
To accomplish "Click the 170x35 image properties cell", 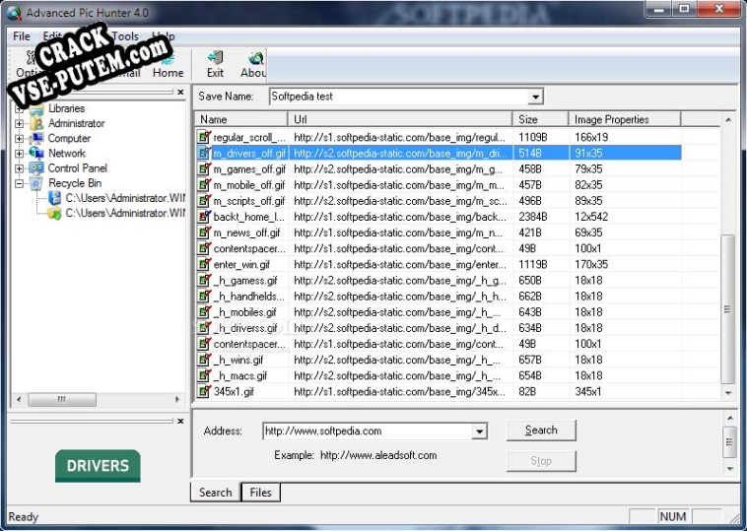I will (591, 264).
